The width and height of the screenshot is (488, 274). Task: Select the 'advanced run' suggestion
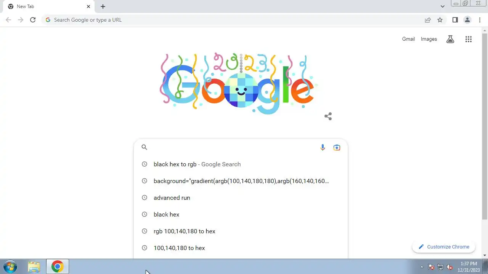coord(241,198)
